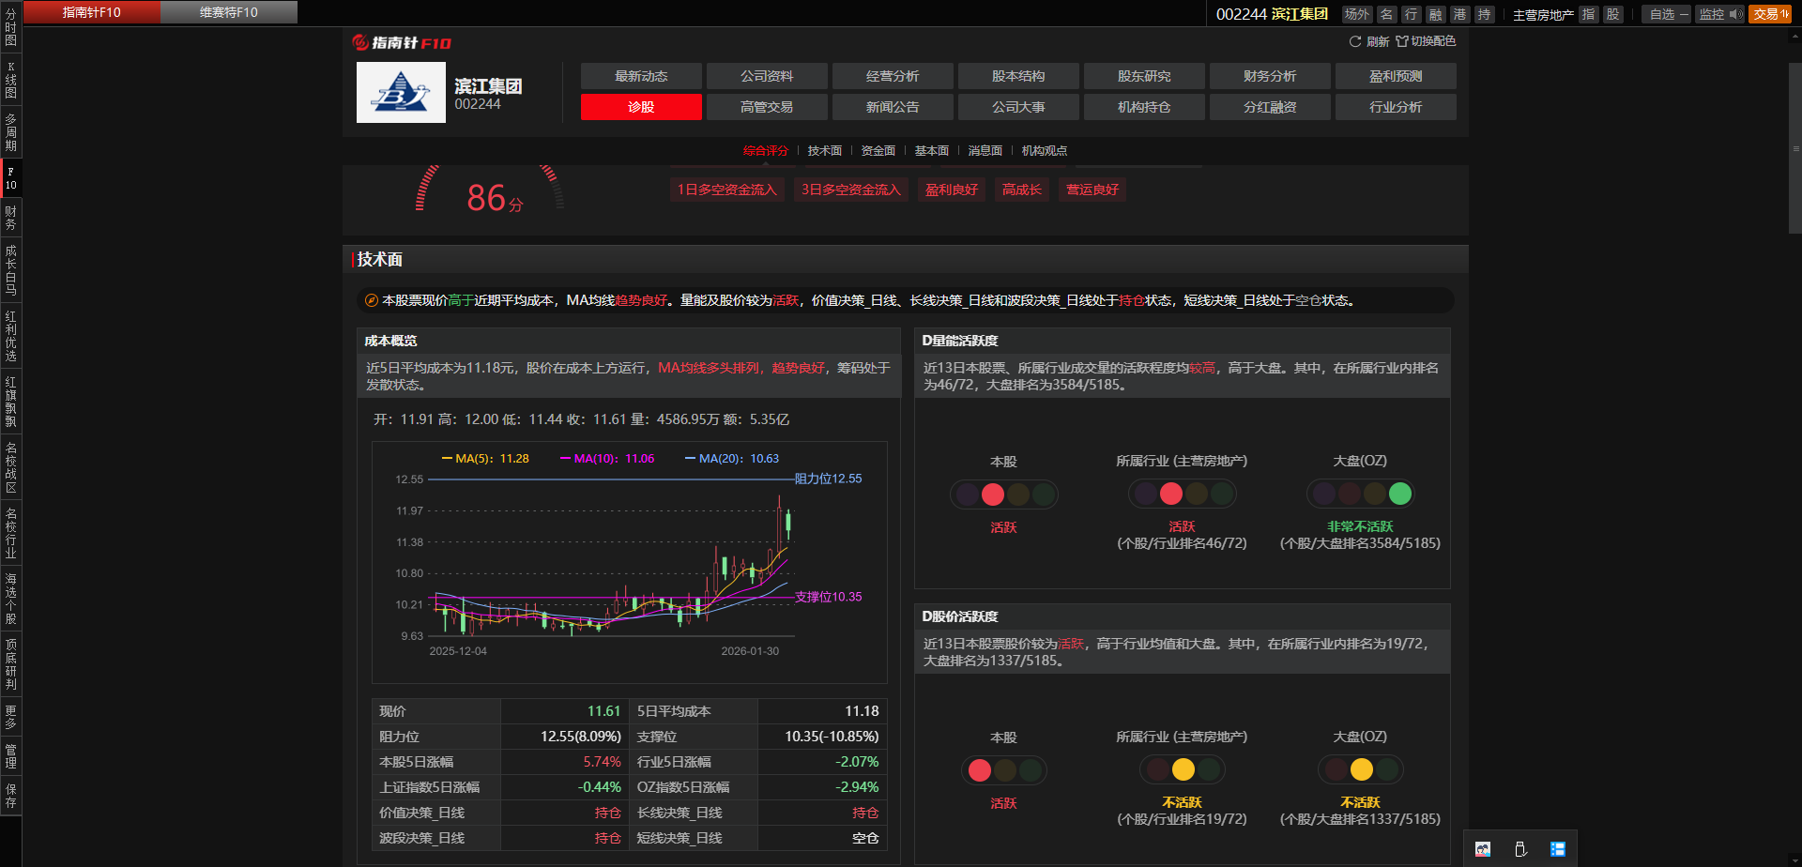The height and width of the screenshot is (867, 1802).
Task: Open the 行业分析 section
Action: pyautogui.click(x=1396, y=107)
